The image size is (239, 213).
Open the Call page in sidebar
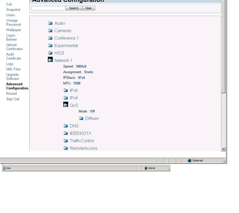coord(9,4)
